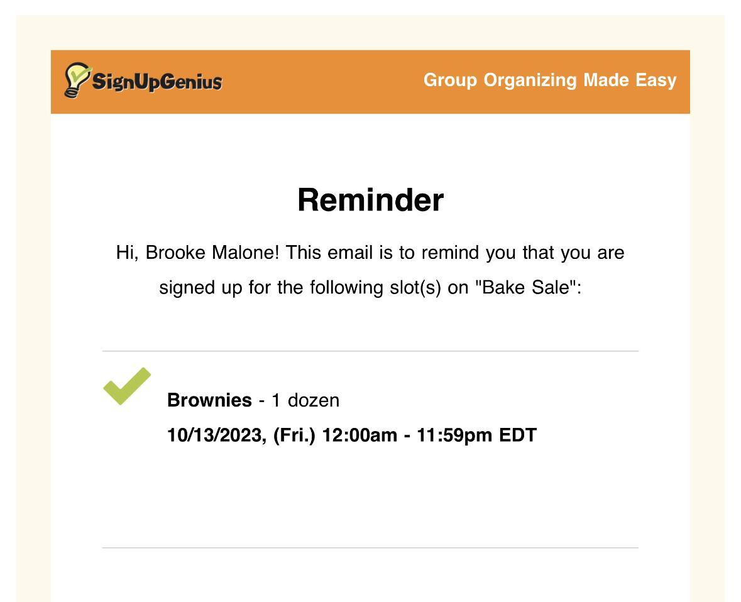The height and width of the screenshot is (602, 741).
Task: Click the EDT timezone label
Action: tap(517, 435)
